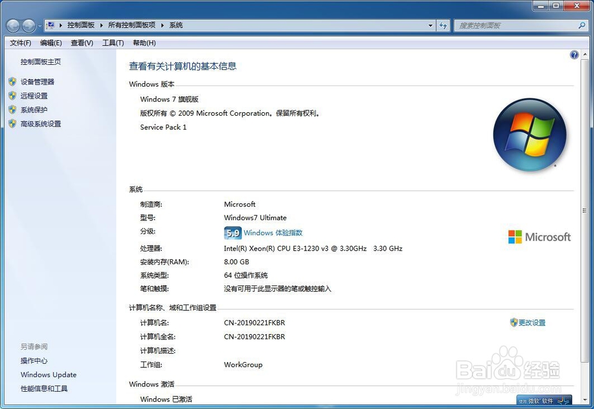Open the 文件(F) menu

(x=20, y=43)
